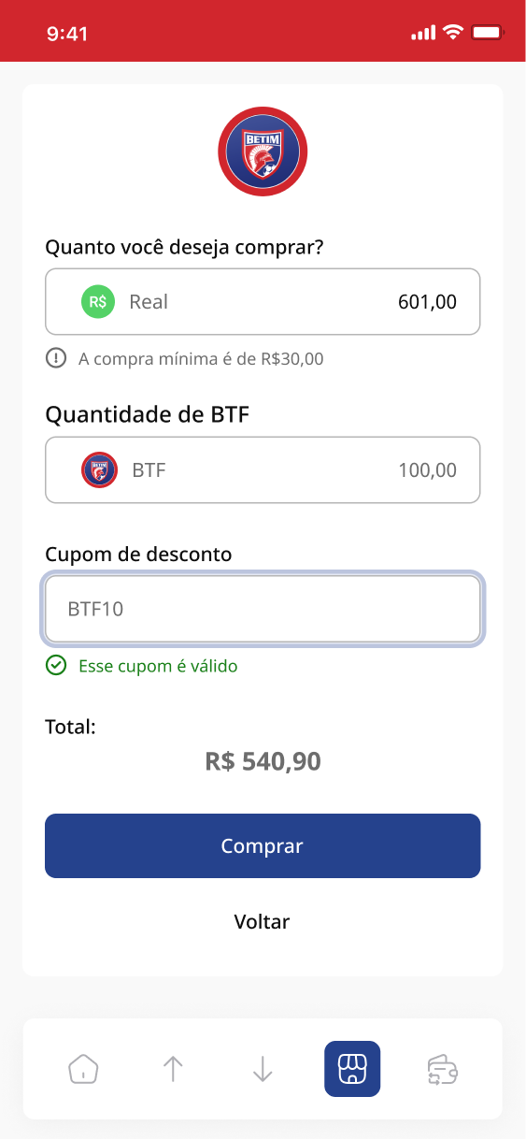Tap the BTF token badge icon
The height and width of the screenshot is (1140, 526).
99,469
